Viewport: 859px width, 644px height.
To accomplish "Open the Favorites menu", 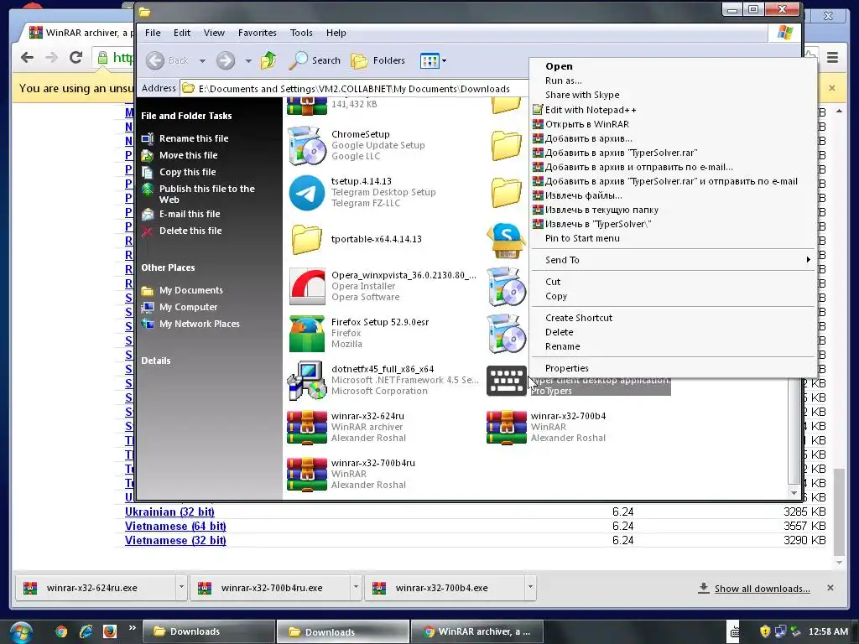I will click(x=257, y=33).
